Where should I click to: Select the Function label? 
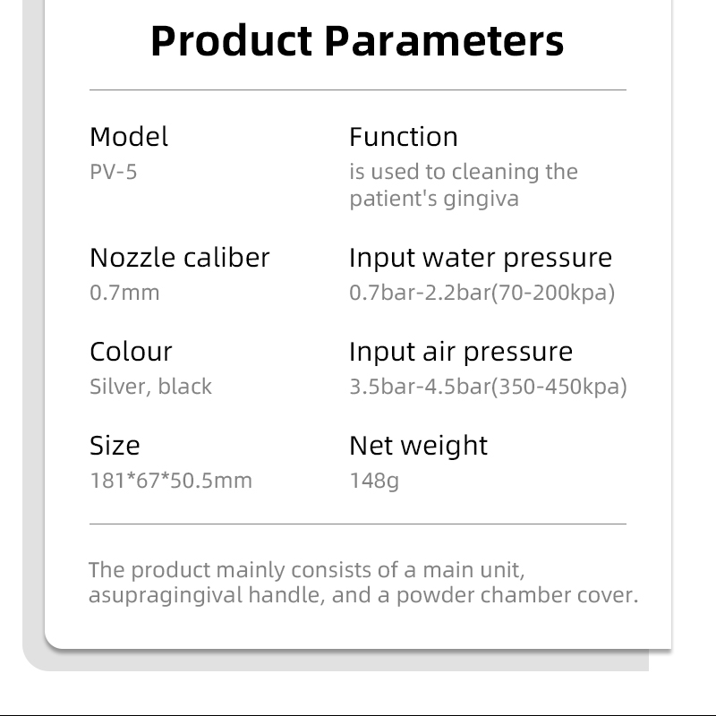403,137
